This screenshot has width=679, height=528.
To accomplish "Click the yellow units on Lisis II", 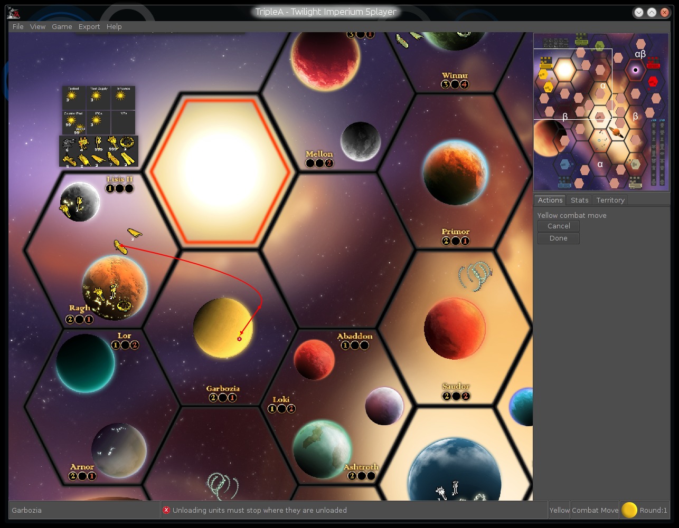I will click(71, 206).
